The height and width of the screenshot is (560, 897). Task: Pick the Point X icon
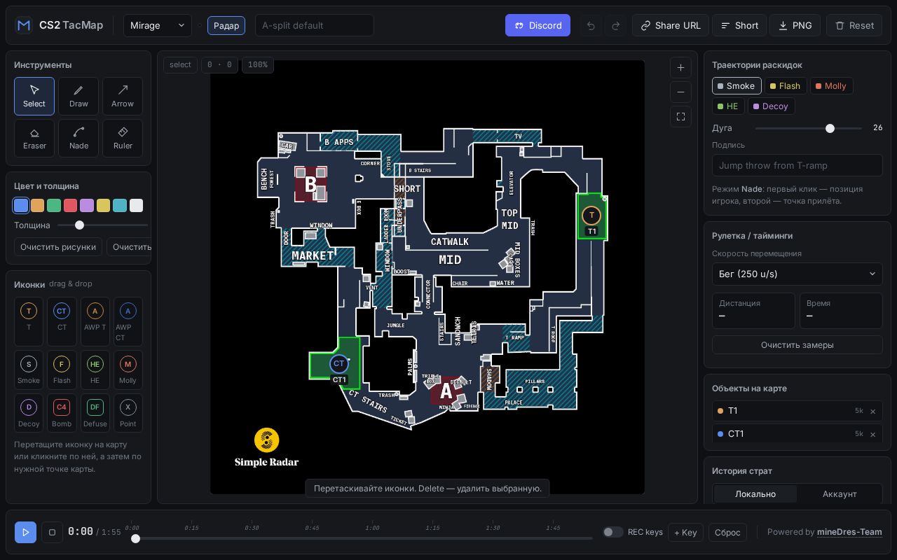(x=128, y=413)
